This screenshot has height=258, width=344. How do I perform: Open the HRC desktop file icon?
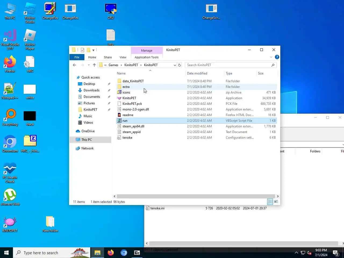(30, 64)
